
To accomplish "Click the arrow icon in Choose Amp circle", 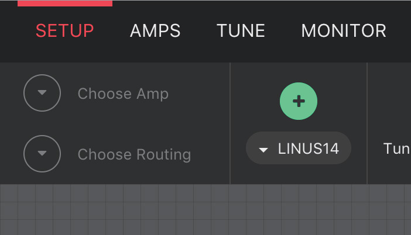I will click(42, 92).
